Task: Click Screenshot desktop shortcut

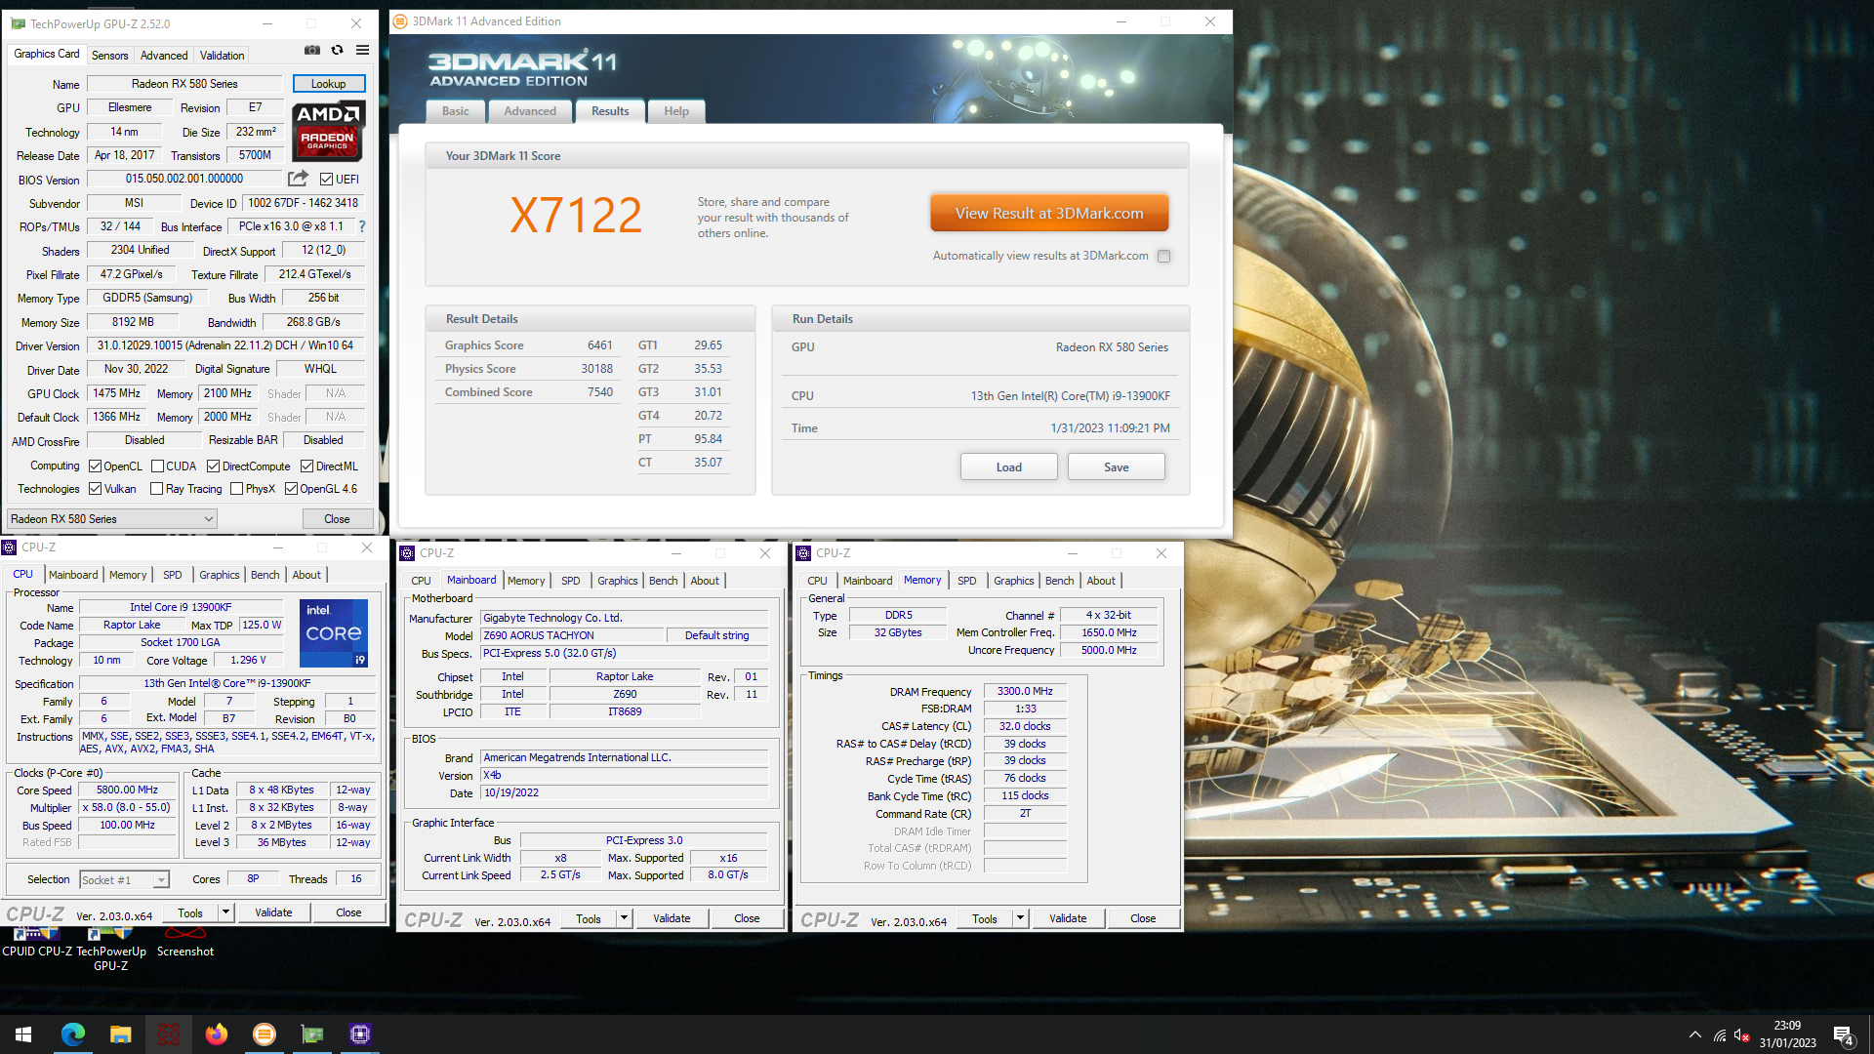Action: click(x=185, y=945)
